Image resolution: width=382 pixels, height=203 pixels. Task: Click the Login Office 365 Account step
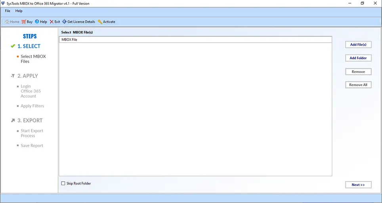point(31,91)
